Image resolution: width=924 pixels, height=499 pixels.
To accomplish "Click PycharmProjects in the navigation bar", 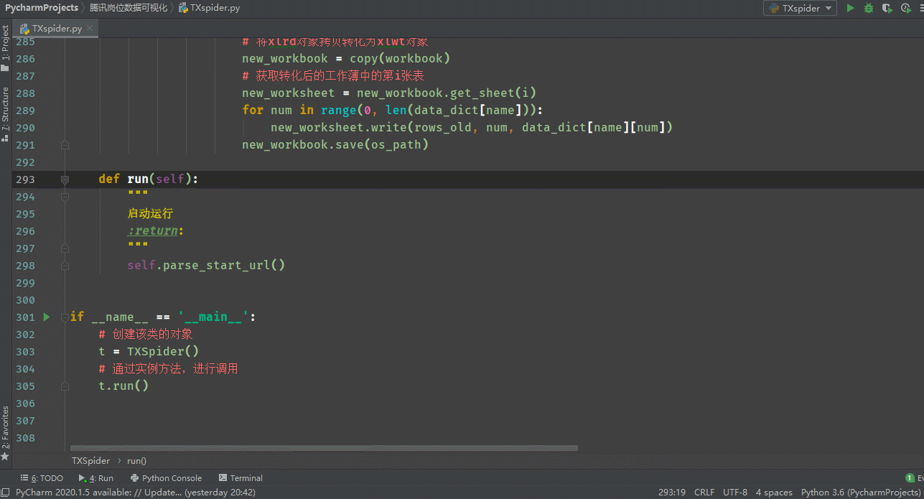I will pyautogui.click(x=41, y=8).
